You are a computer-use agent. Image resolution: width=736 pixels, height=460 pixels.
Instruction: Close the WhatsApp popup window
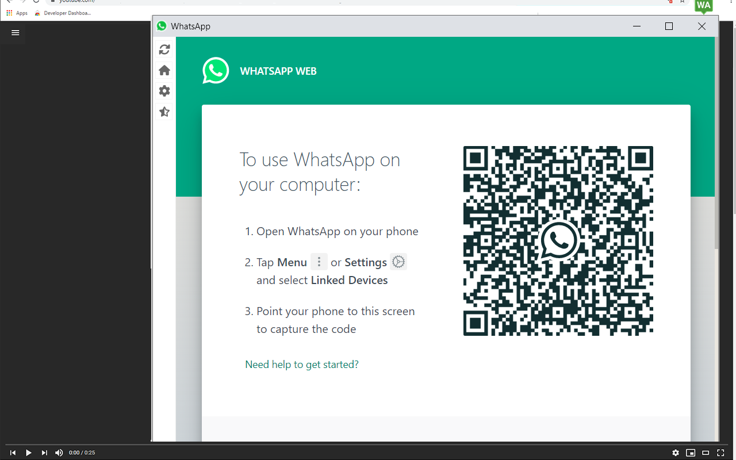tap(701, 26)
